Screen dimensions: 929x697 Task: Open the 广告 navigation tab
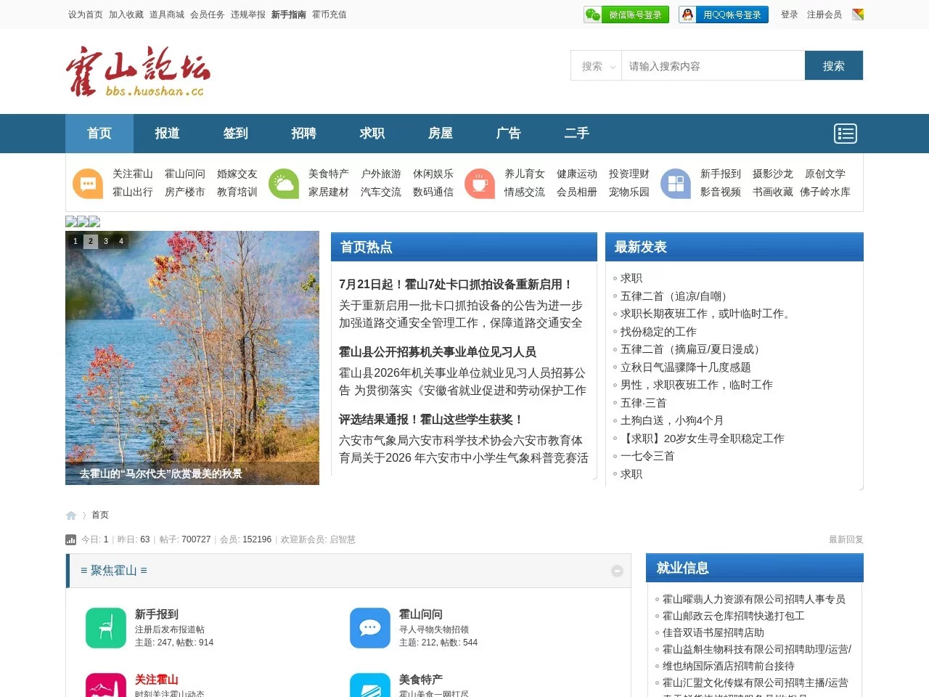(x=509, y=134)
